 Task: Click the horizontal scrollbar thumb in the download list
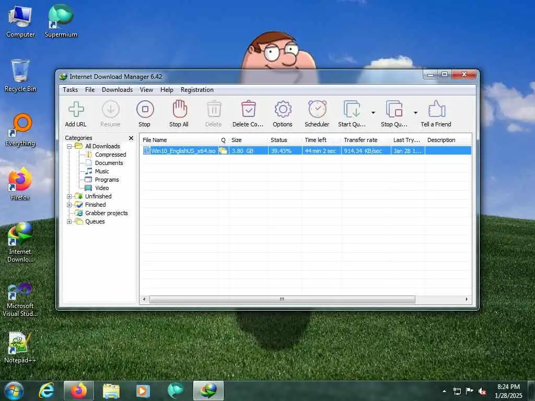282,299
